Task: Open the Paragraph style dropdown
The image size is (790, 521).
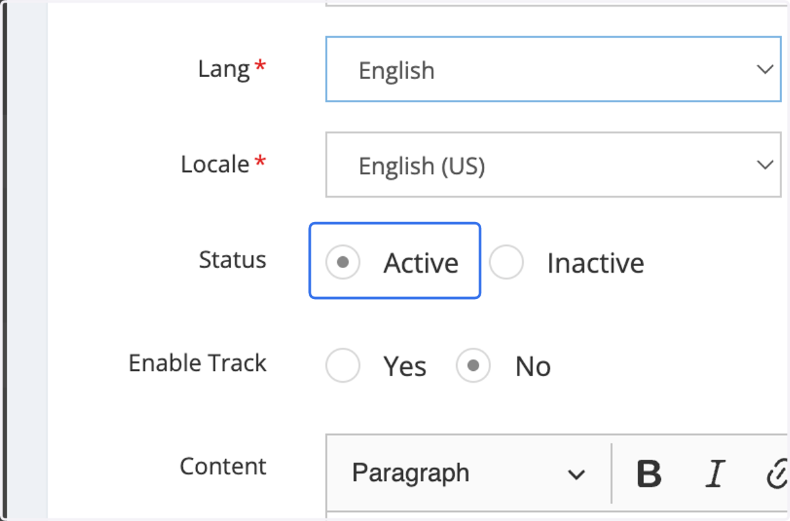Action: [x=469, y=473]
